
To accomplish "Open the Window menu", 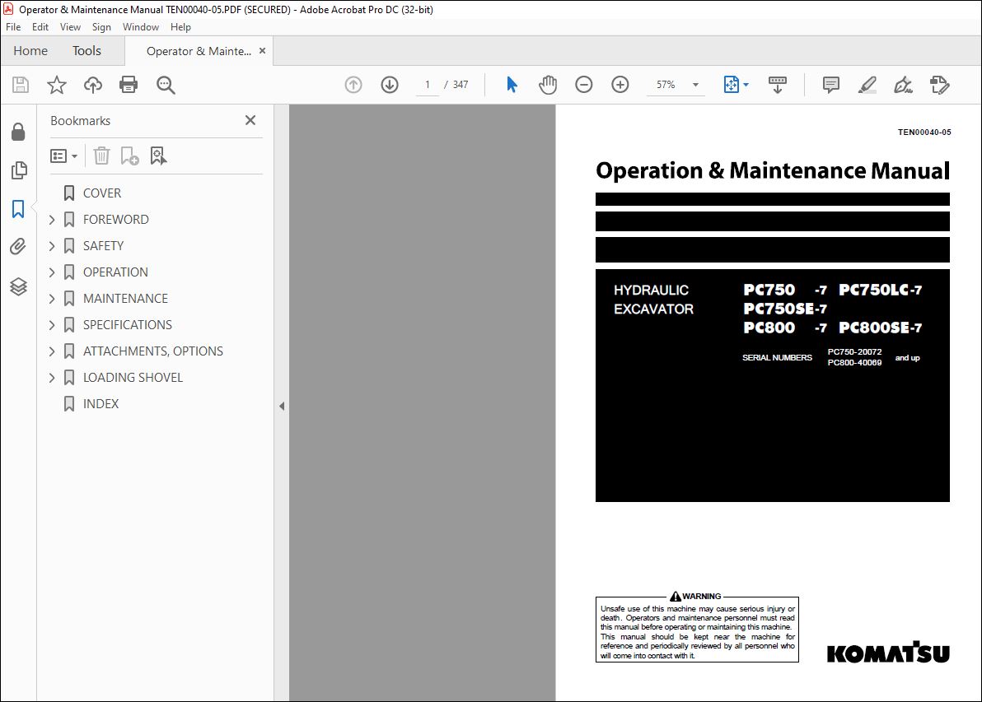I will [141, 27].
